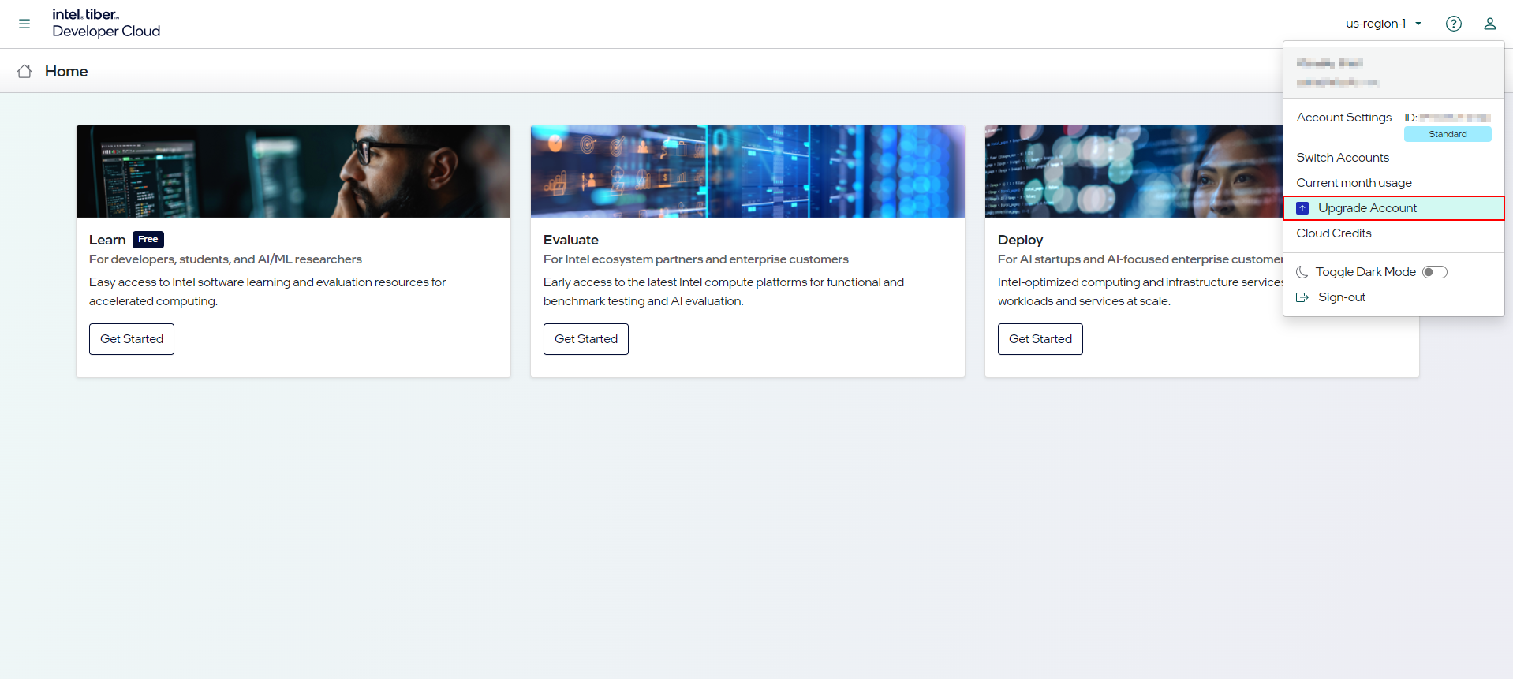
Task: Click the Home house icon
Action: pos(24,71)
